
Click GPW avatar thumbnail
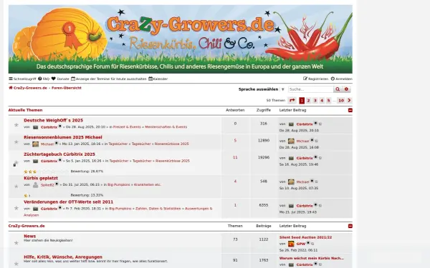coord(291,244)
